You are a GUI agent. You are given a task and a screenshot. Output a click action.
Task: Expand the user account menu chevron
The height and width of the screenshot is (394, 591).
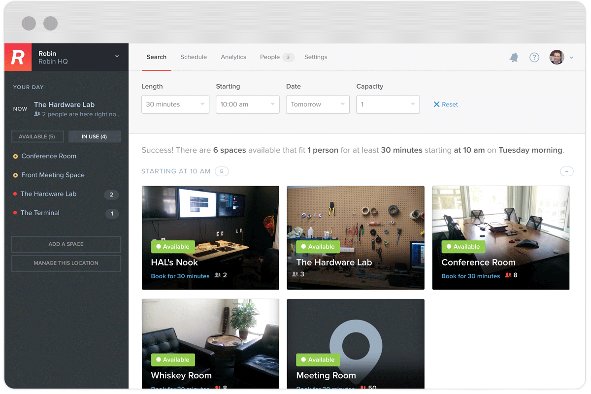[571, 58]
